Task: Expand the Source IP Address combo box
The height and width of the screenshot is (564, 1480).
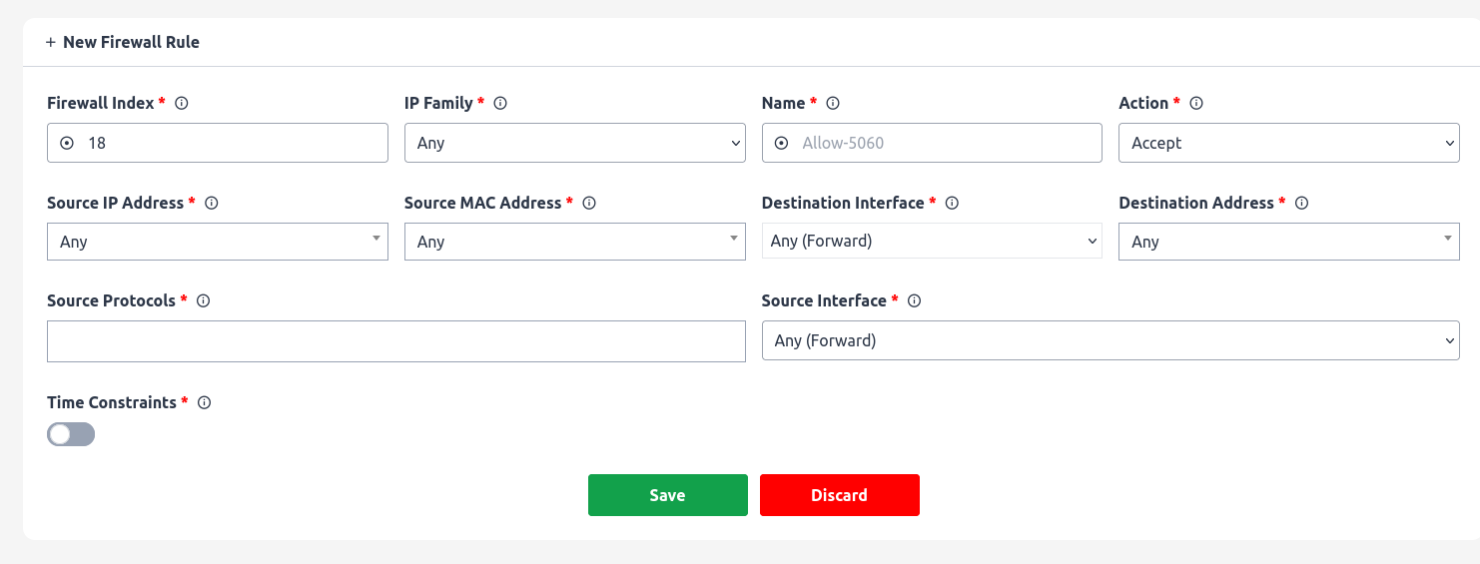Action: (218, 242)
